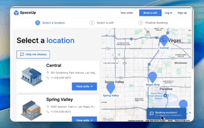Open the Log in link

click(x=168, y=13)
